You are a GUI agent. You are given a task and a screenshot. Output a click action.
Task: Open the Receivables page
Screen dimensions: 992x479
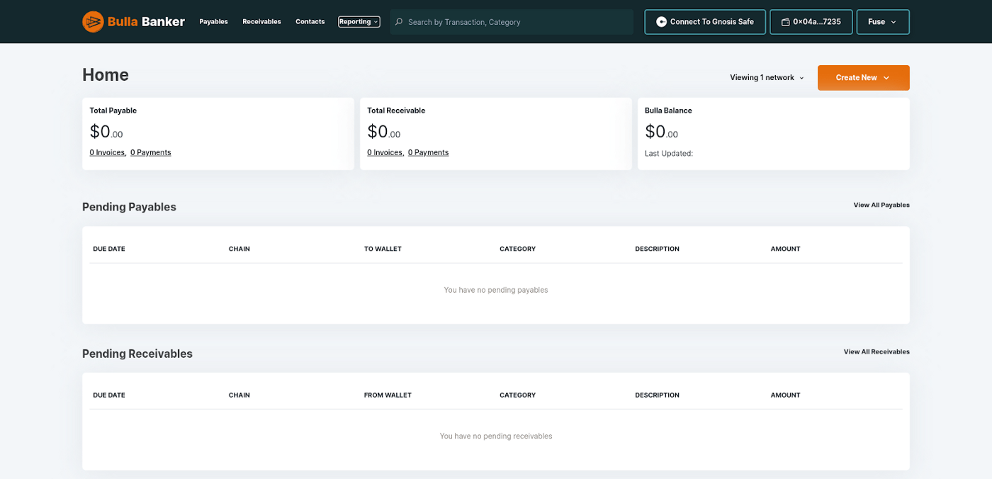click(x=261, y=21)
